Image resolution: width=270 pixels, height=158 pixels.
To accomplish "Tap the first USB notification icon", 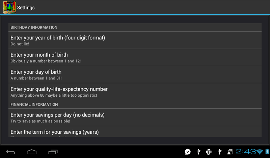I will tap(198, 152).
